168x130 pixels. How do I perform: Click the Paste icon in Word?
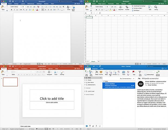(x=2, y=7)
